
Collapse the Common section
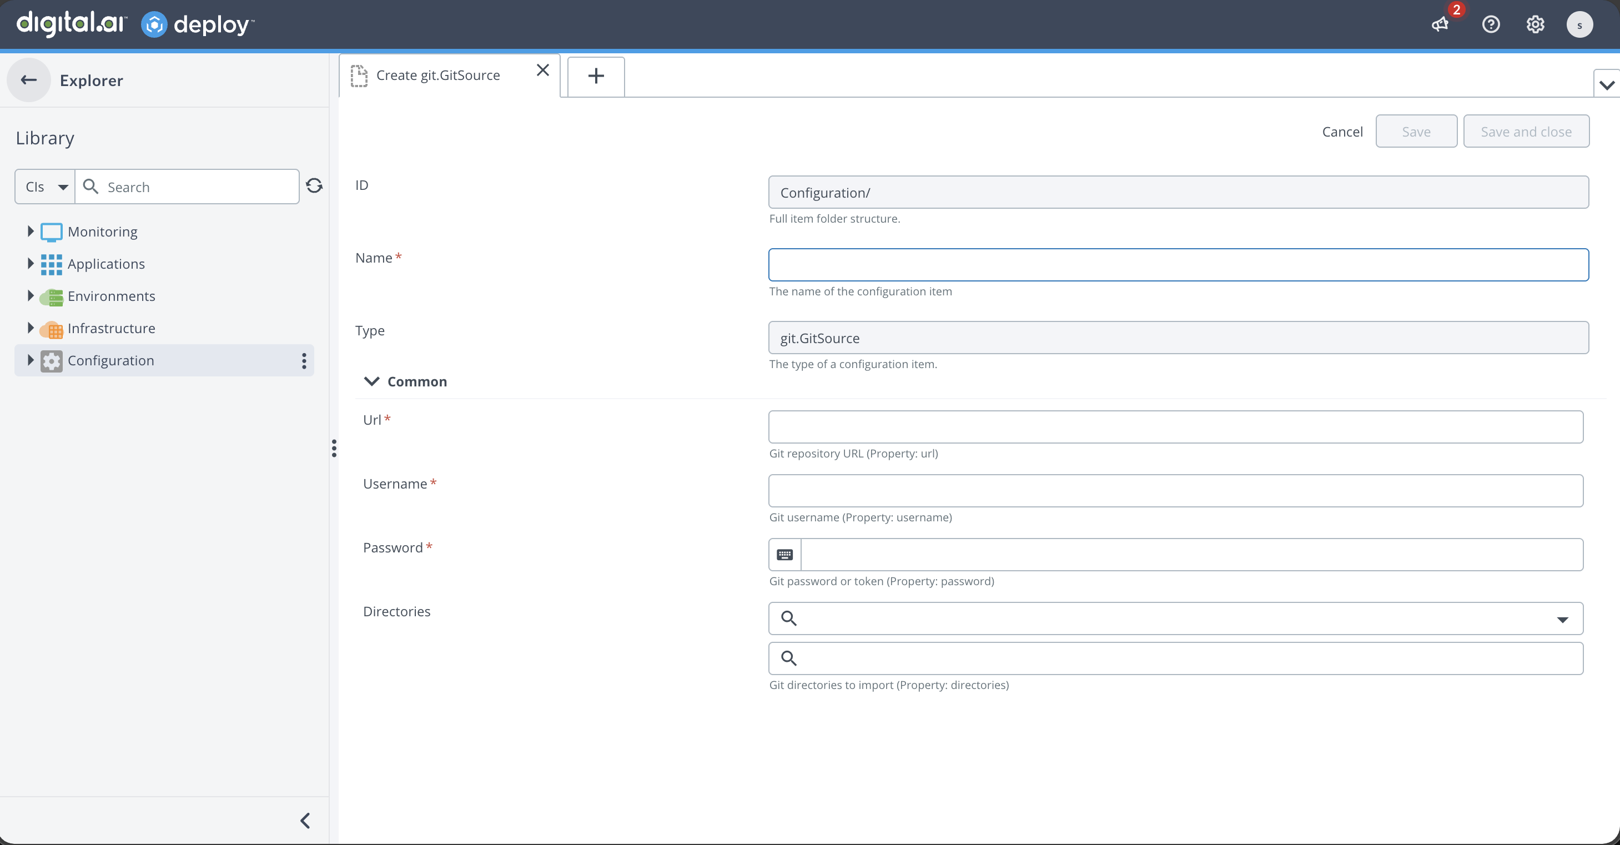click(x=371, y=381)
